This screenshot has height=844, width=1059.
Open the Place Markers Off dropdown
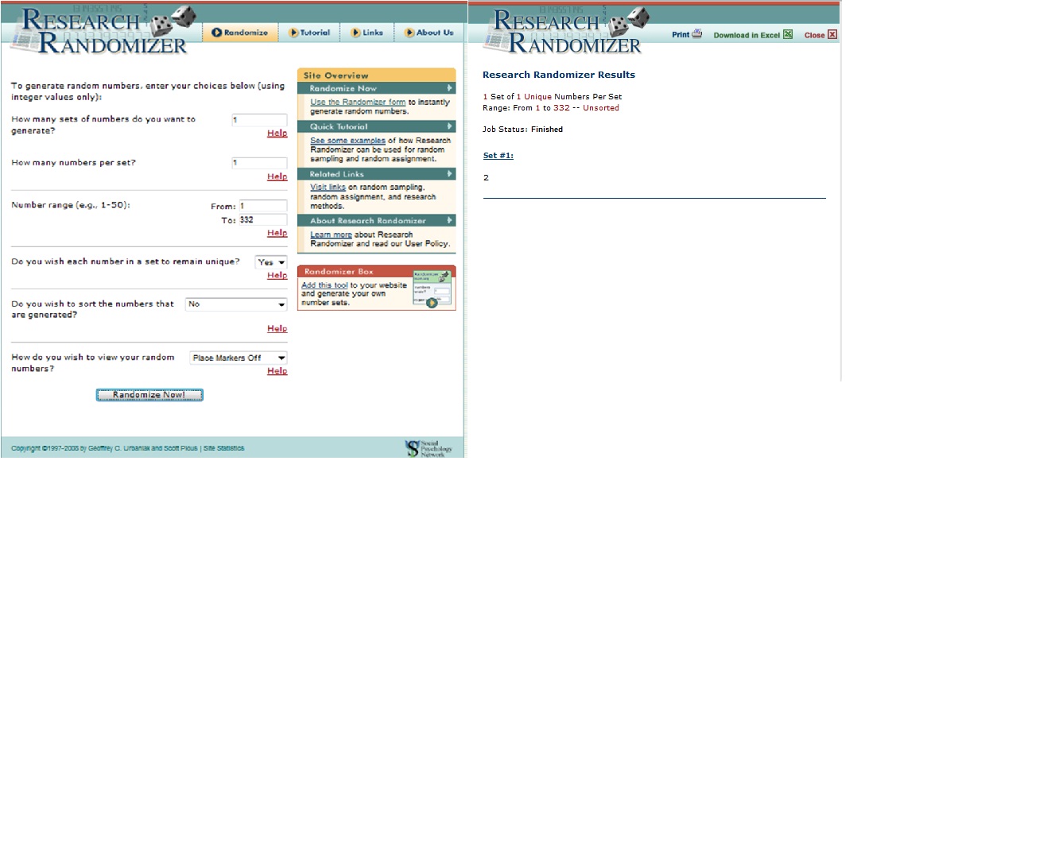point(239,358)
